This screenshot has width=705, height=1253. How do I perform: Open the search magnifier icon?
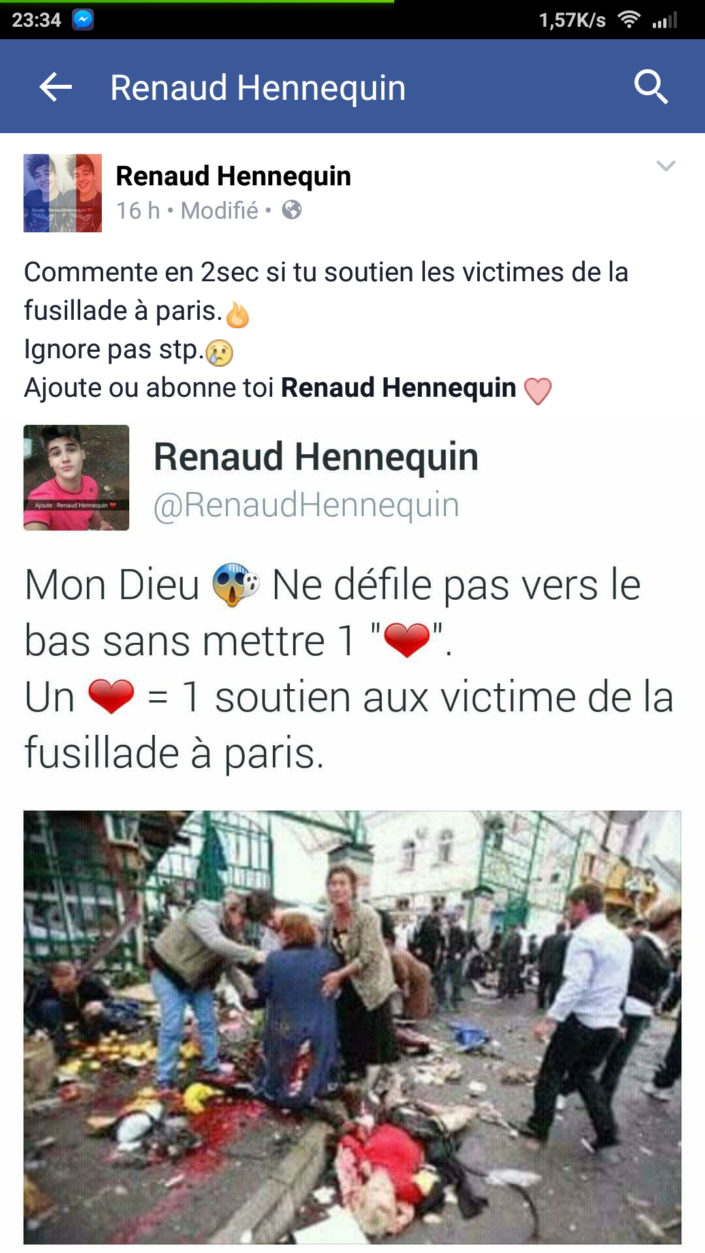[651, 87]
